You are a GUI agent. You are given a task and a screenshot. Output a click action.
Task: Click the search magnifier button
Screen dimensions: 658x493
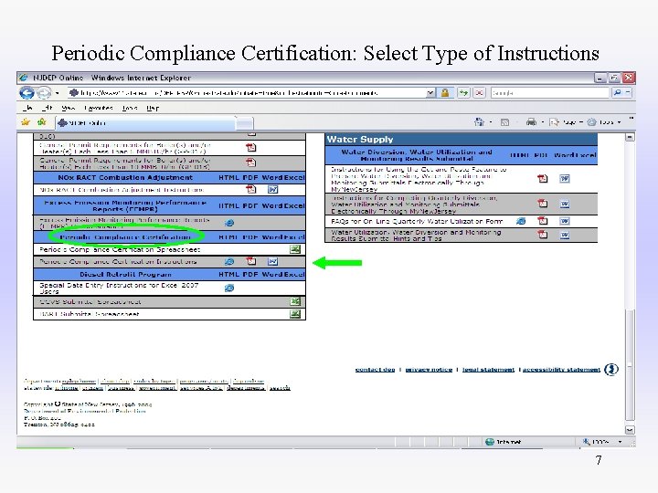[617, 92]
